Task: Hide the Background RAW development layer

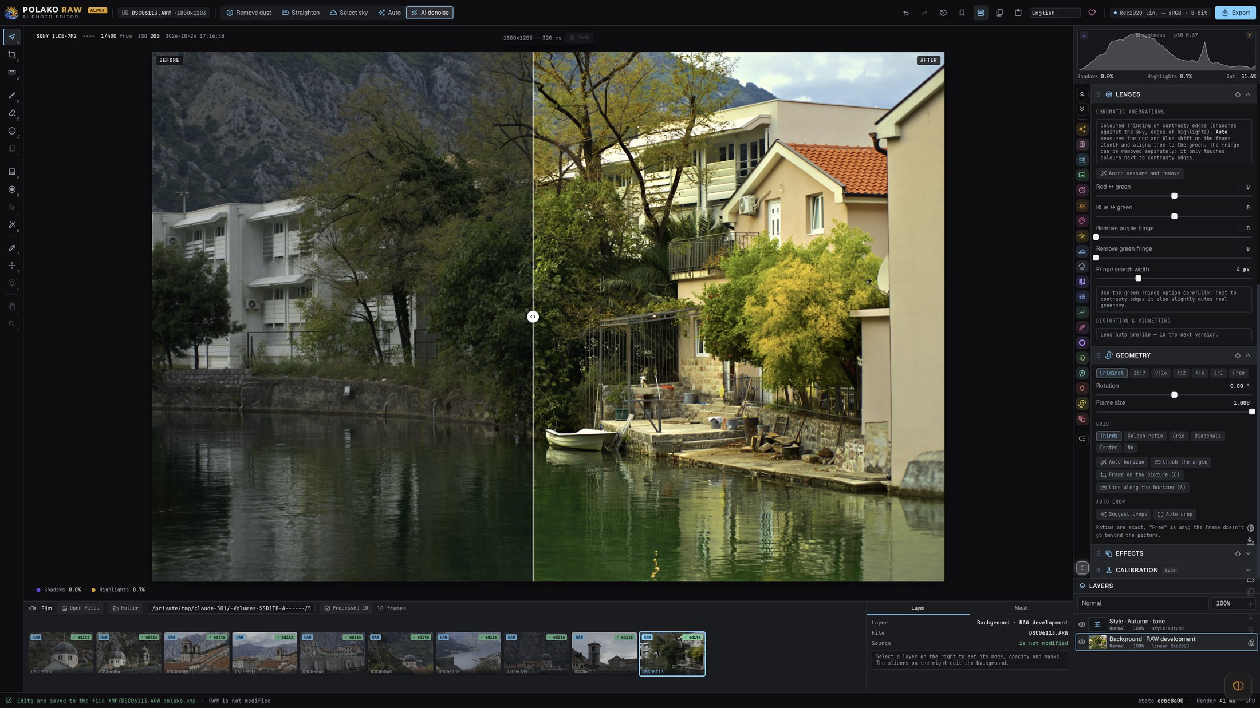Action: (1082, 642)
